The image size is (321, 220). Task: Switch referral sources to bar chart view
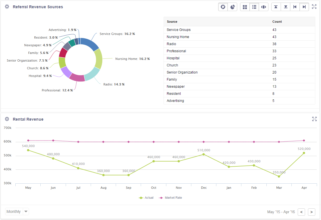tap(263, 7)
